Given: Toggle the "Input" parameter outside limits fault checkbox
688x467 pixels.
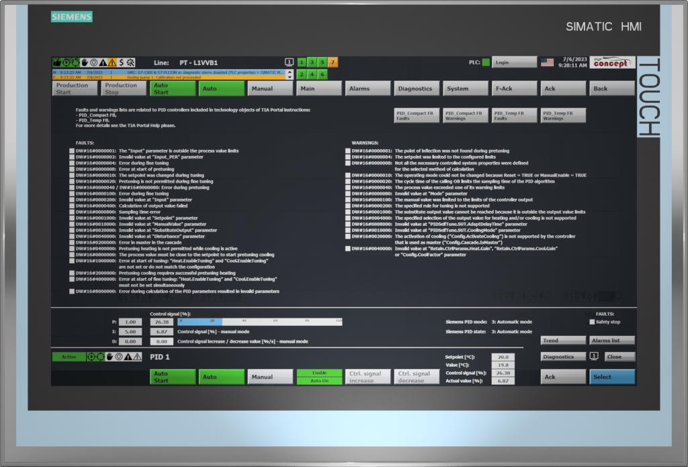Looking at the screenshot, I should tap(72, 151).
